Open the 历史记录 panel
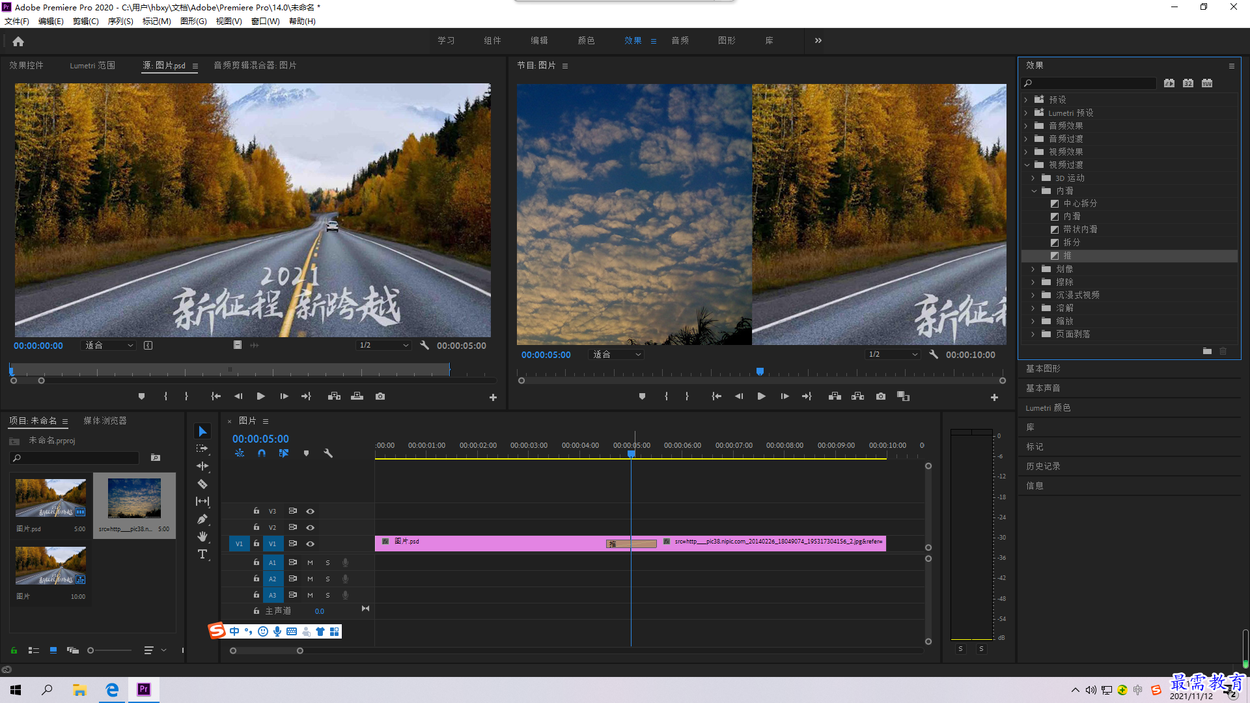The image size is (1250, 703). point(1043,467)
